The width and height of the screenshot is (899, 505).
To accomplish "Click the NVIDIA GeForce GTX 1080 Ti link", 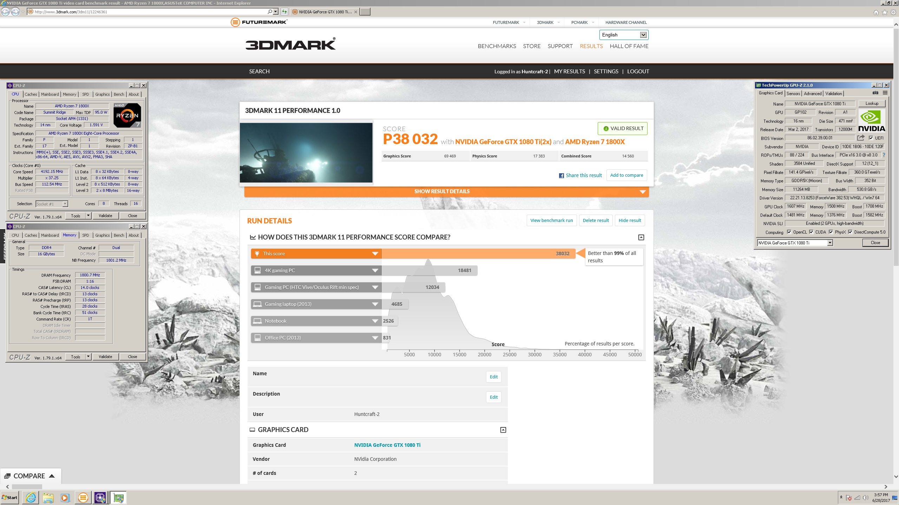I will (x=387, y=445).
